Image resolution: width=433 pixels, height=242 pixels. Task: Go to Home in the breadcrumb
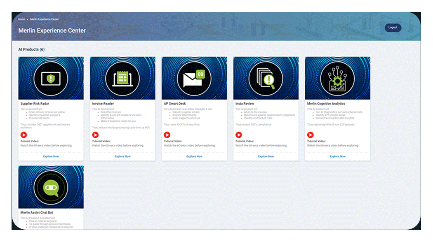coord(21,19)
